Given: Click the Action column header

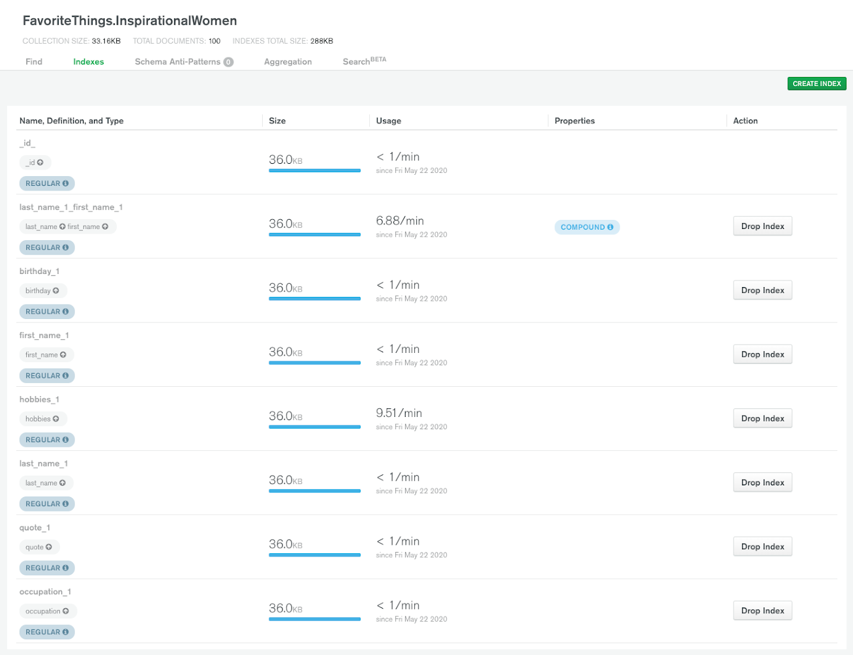Looking at the screenshot, I should point(745,121).
